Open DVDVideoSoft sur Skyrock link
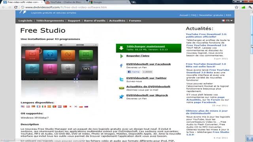The image size is (253, 142). (147, 95)
